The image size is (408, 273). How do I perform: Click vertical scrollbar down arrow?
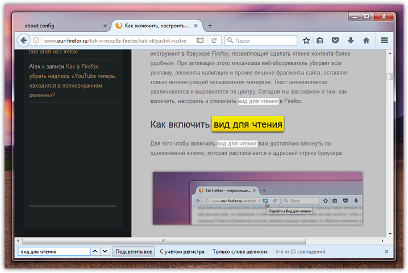390,234
